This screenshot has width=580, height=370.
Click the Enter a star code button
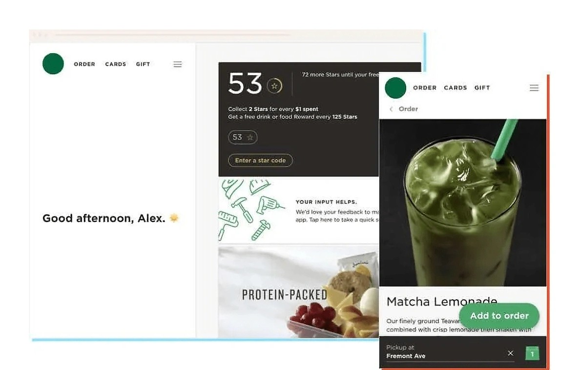pos(260,160)
